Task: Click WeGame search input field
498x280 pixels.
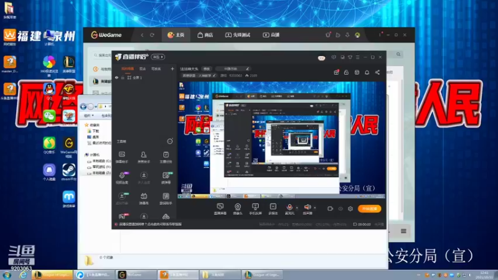Action: tap(102, 55)
